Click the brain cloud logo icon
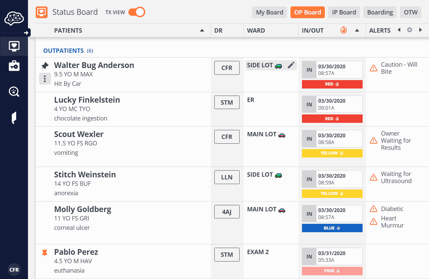429x279 pixels. [14, 18]
